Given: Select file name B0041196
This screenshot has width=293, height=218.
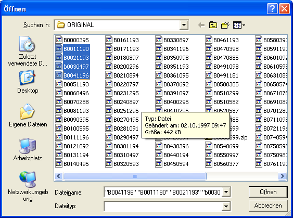Looking at the screenshot, I should [76, 75].
